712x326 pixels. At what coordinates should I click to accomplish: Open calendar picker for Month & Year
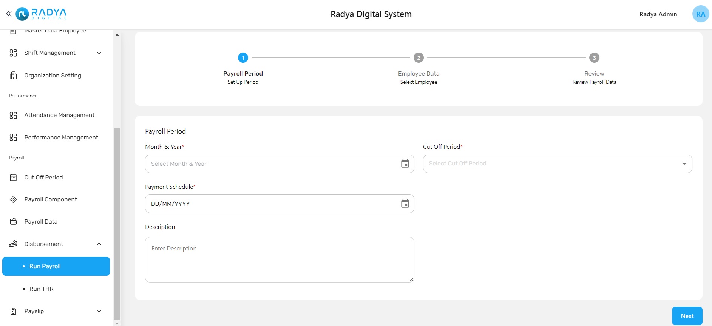point(405,164)
